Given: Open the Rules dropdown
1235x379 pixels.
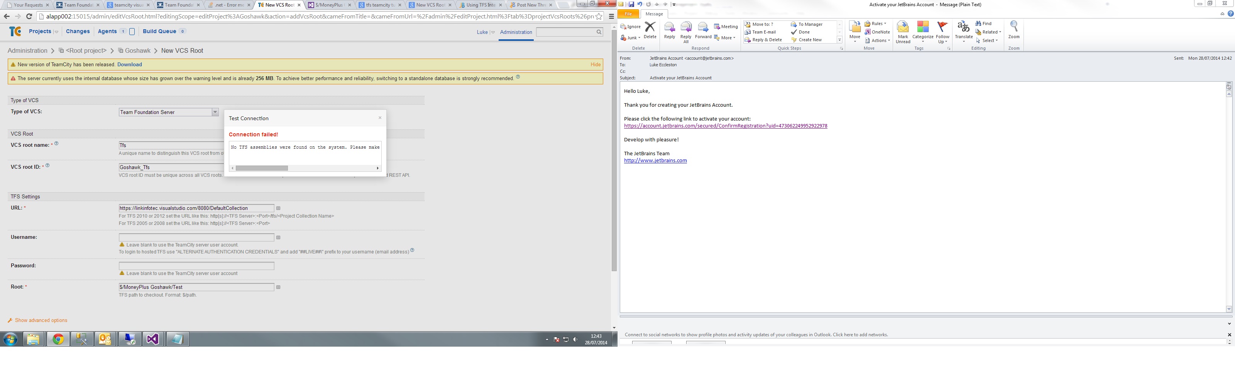Looking at the screenshot, I should (875, 23).
